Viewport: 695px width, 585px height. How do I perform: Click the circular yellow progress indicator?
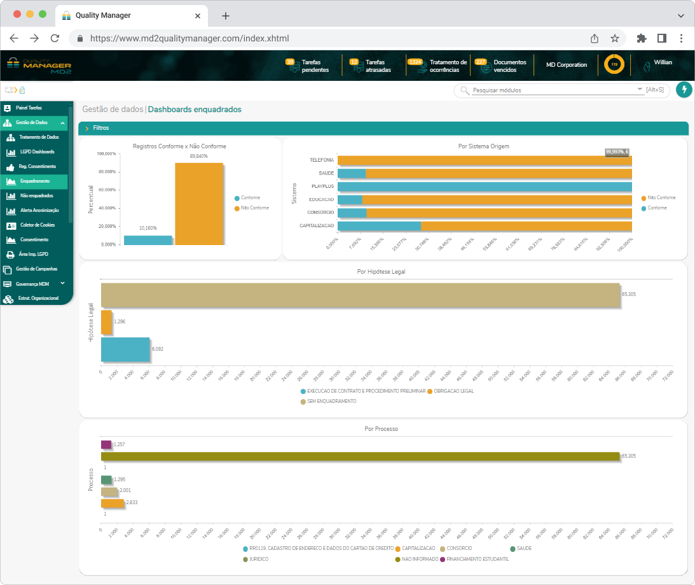(614, 64)
